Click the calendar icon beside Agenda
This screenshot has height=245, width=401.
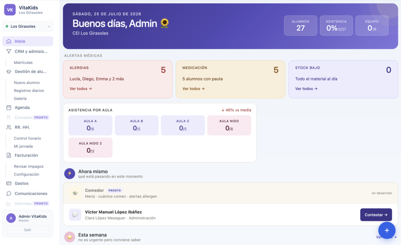(9, 107)
